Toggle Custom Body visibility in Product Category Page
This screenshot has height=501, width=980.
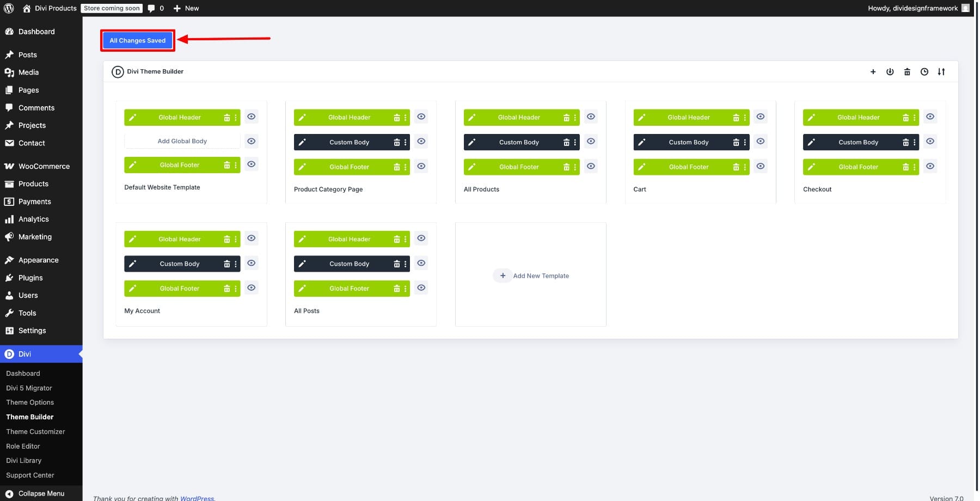[421, 141]
